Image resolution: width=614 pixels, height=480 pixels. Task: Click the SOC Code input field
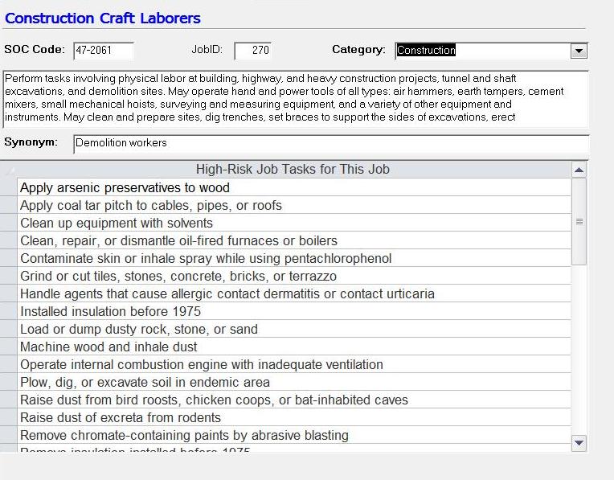[x=103, y=51]
